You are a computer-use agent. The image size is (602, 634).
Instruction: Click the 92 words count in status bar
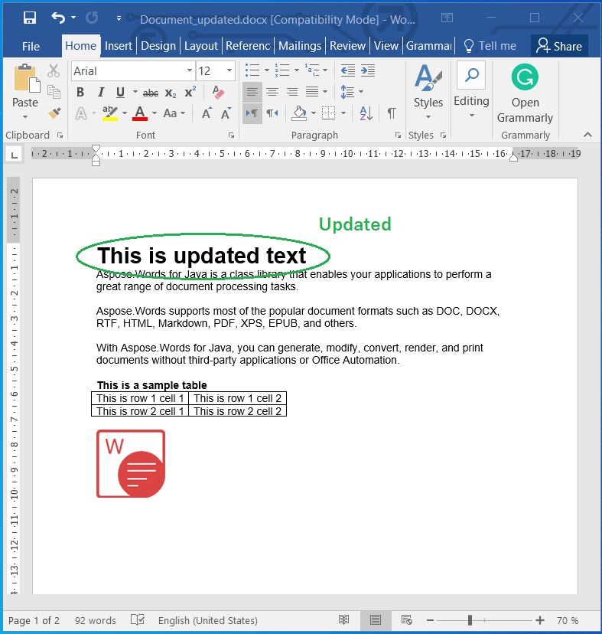point(96,620)
